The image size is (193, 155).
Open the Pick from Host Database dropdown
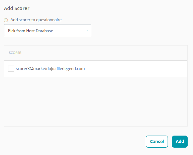pos(47,30)
